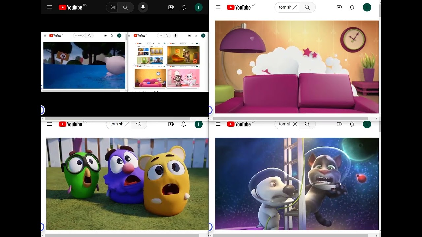Viewport: 422px width, 237px height.
Task: Click Create video icon in bottom-left pane
Action: click(171, 124)
